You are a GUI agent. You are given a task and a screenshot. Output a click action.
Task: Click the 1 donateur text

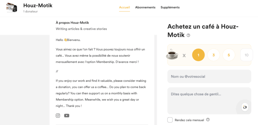(30, 12)
